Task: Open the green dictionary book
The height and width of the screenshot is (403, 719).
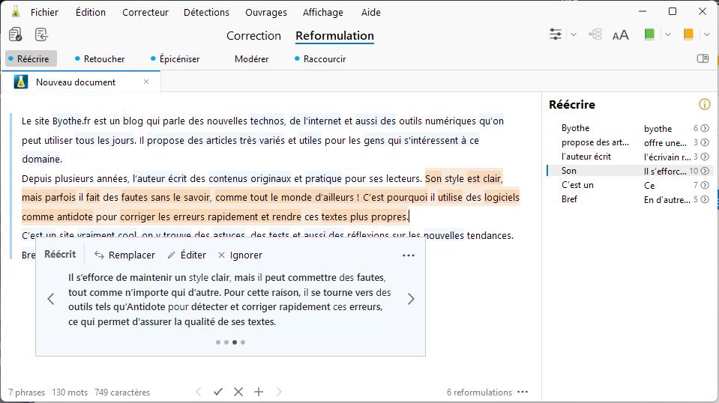Action: (649, 34)
